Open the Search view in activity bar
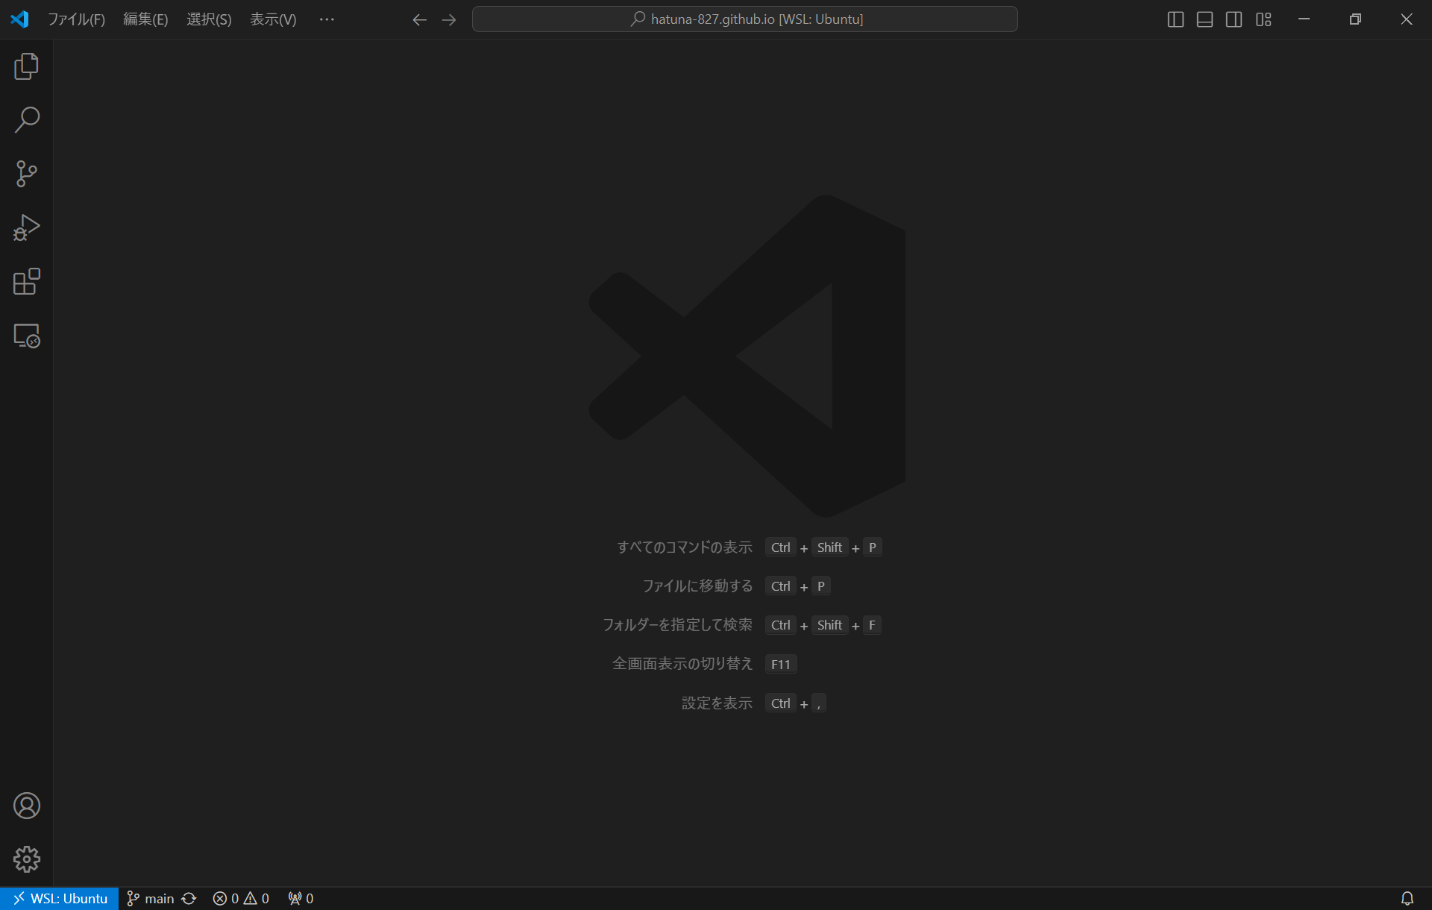The image size is (1432, 910). (x=26, y=120)
